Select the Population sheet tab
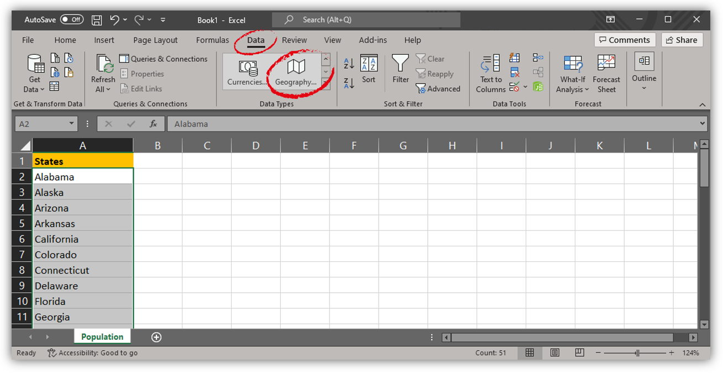Image resolution: width=723 pixels, height=374 pixels. [x=102, y=336]
